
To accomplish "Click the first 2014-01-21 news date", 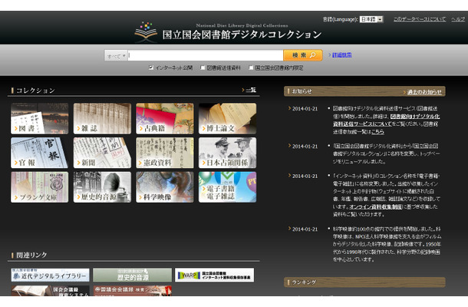I will (305, 109).
